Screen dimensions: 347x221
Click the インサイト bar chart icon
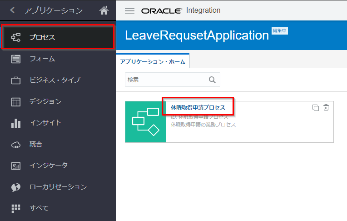pos(16,123)
